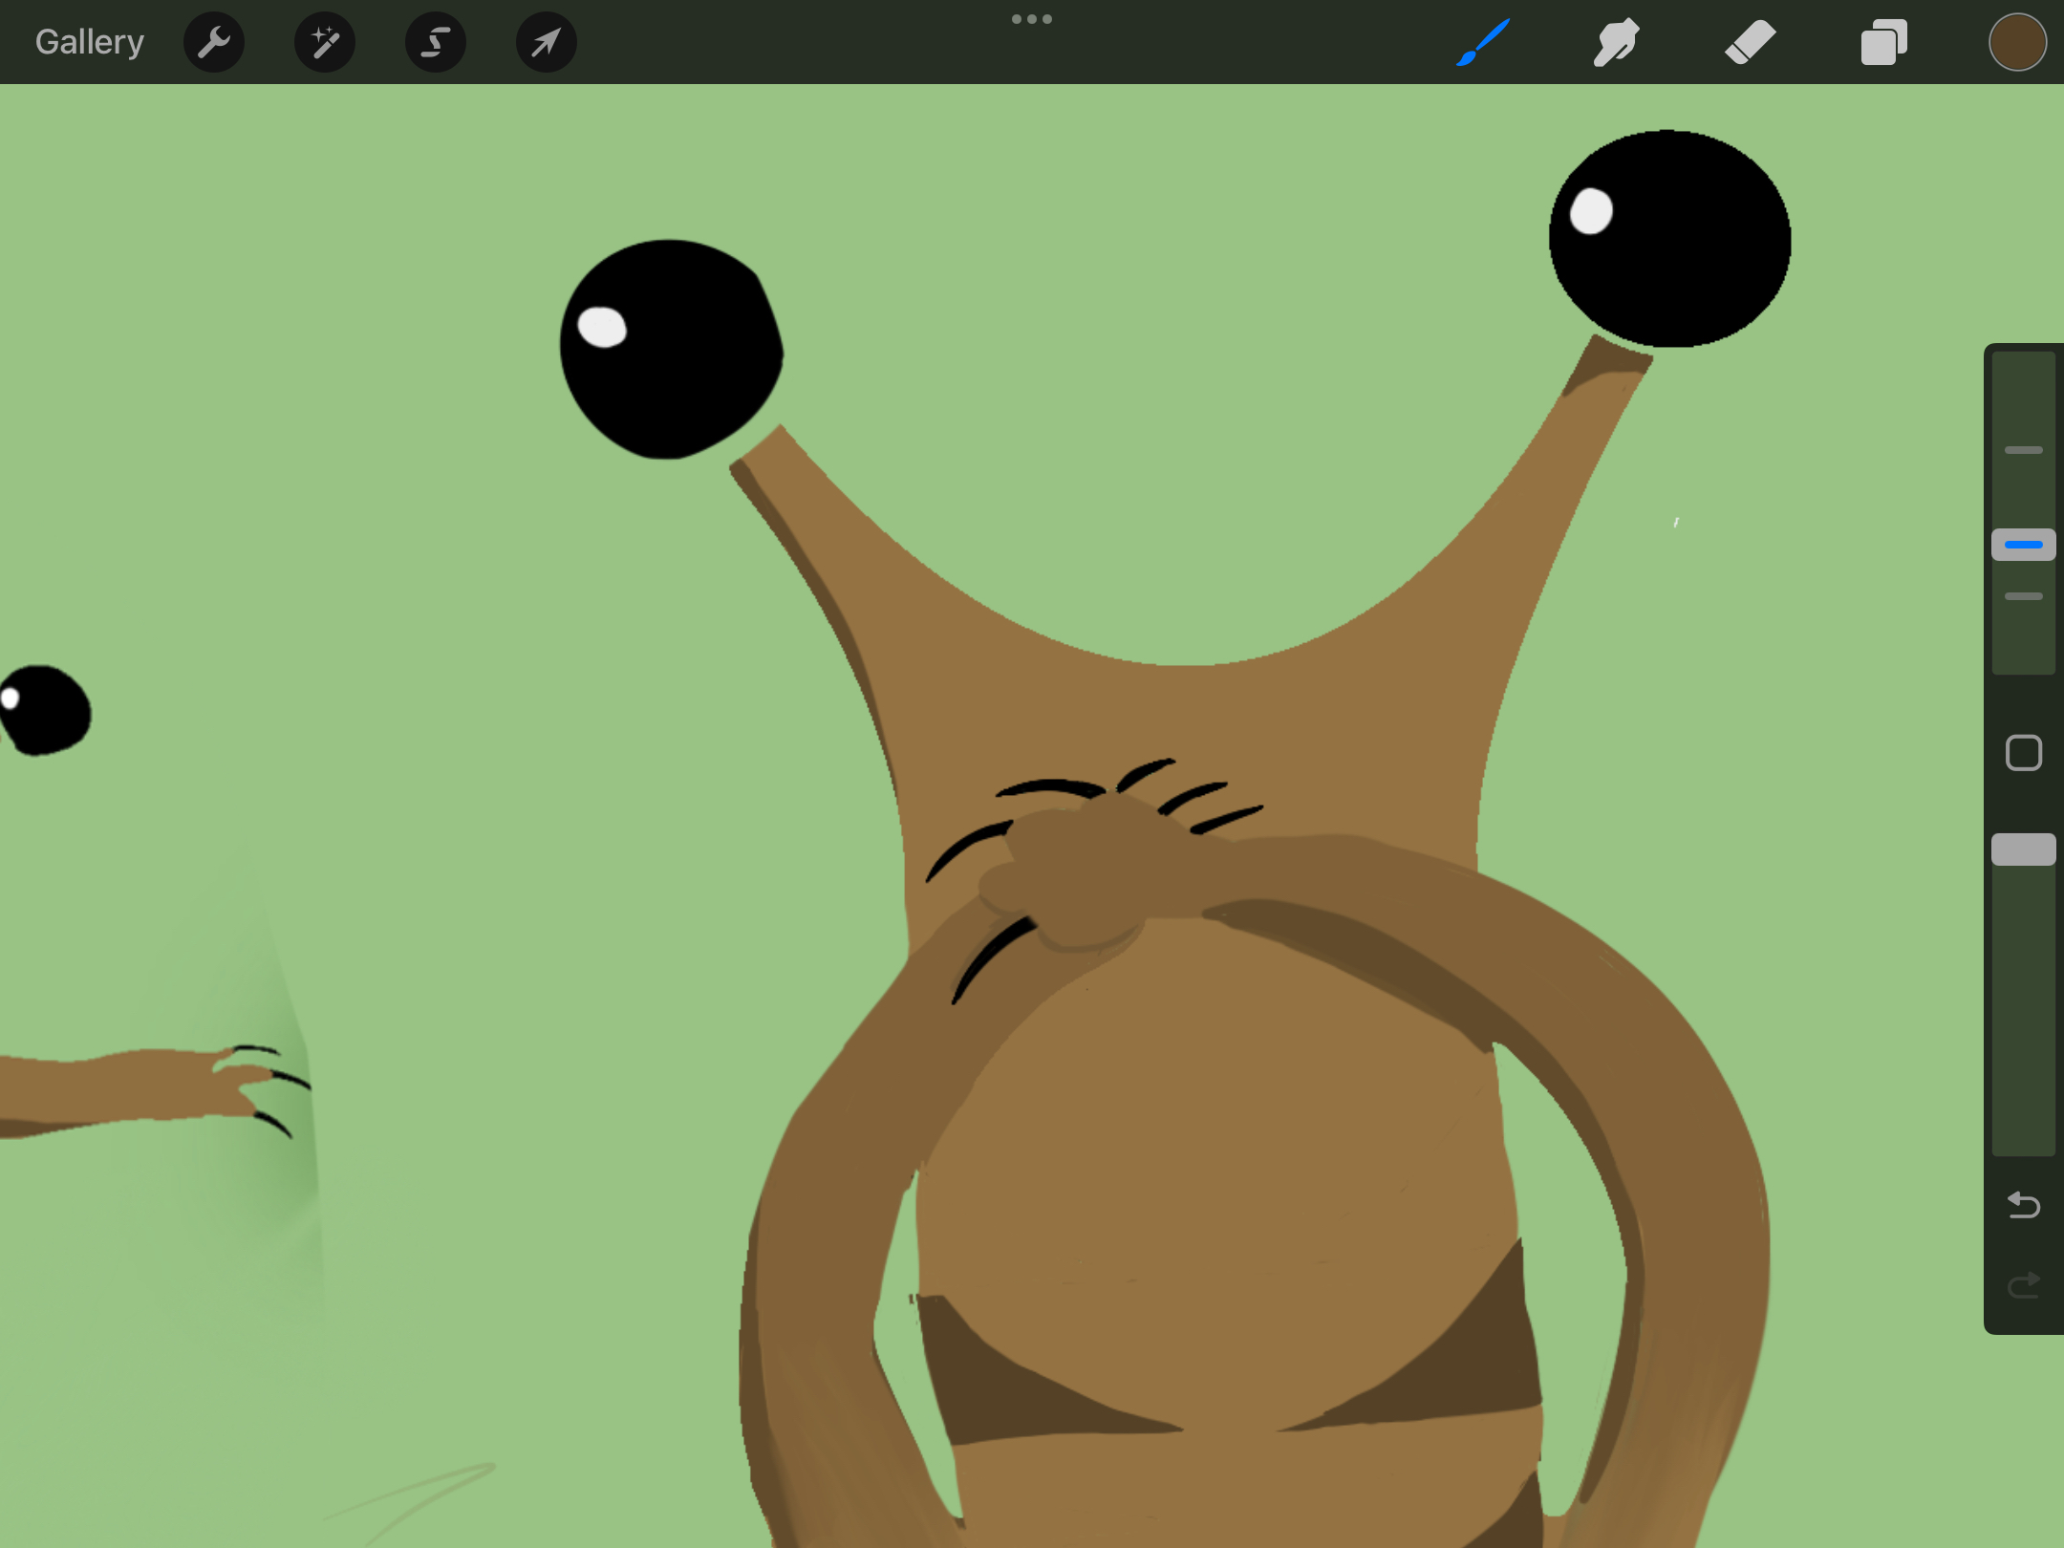The height and width of the screenshot is (1548, 2064).
Task: Redo the last undone action
Action: (x=2024, y=1285)
